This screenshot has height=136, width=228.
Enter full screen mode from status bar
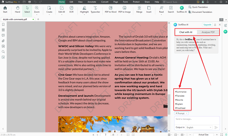[222, 135]
